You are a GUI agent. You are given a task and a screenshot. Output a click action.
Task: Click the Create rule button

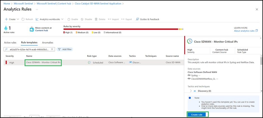click(x=197, y=115)
